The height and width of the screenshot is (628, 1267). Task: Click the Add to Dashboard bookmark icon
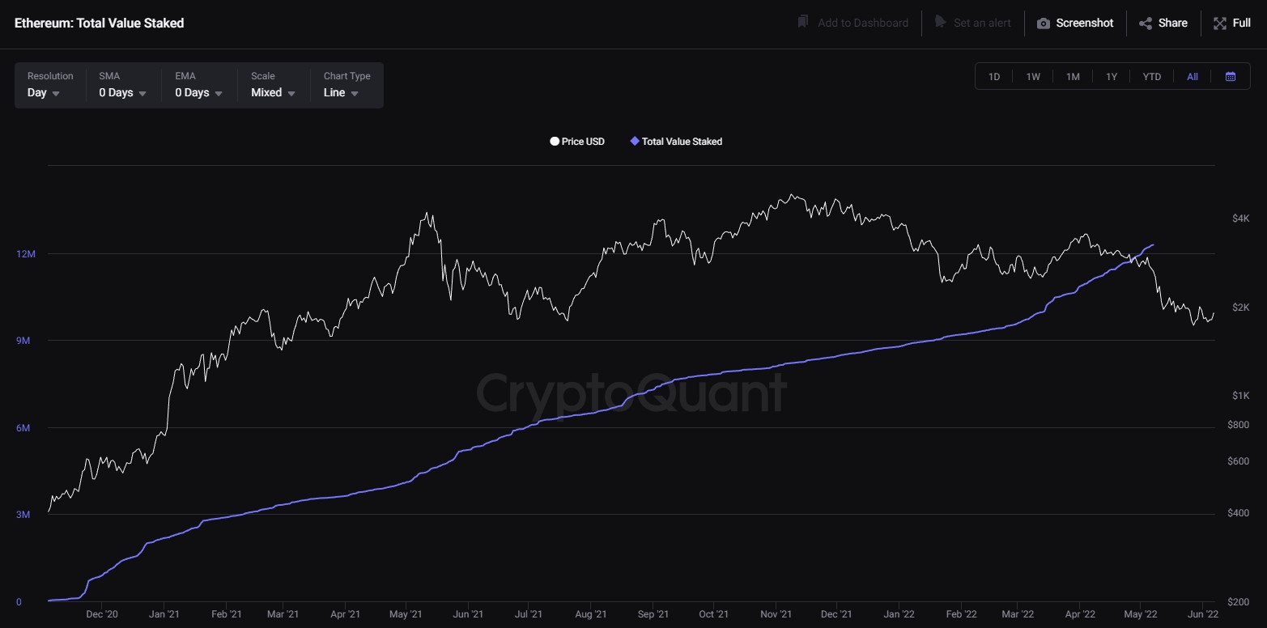click(x=802, y=23)
